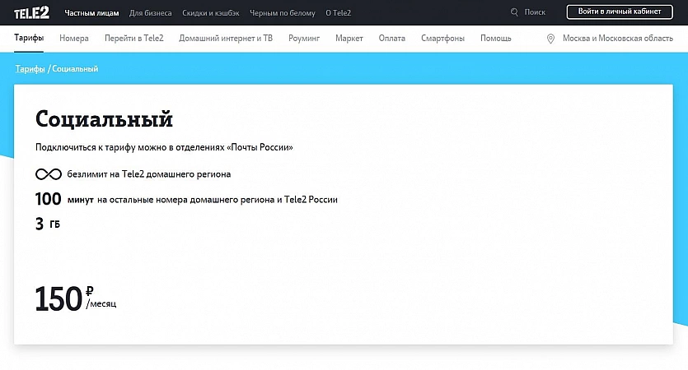Click the Тарифы breadcrumb link
Image resolution: width=688 pixels, height=370 pixels.
point(30,69)
